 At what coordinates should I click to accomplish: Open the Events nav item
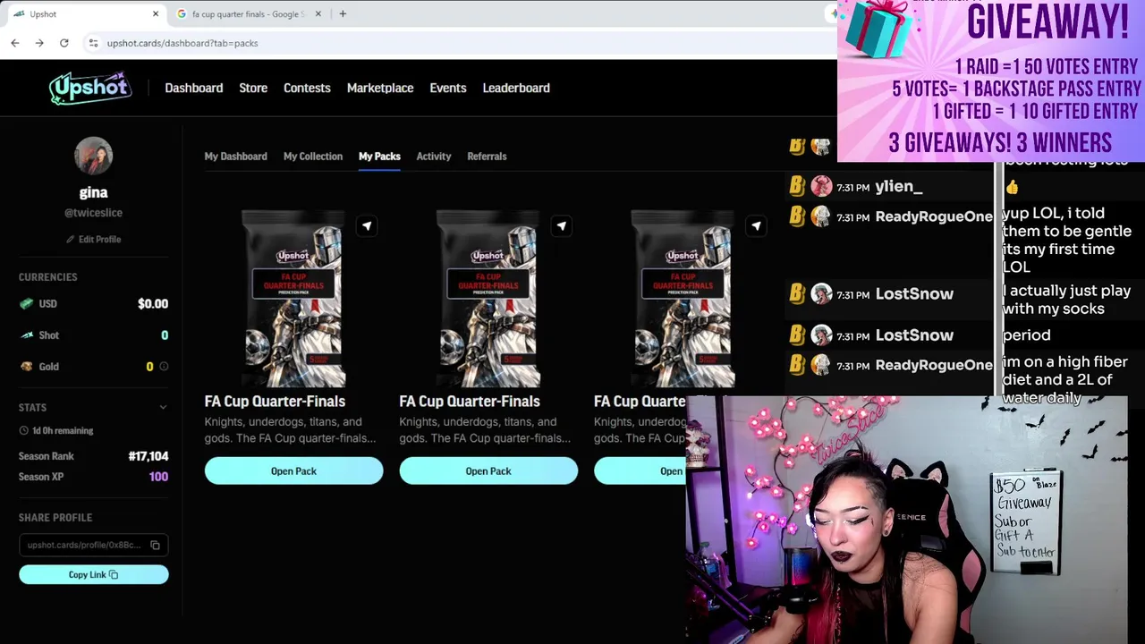point(448,88)
